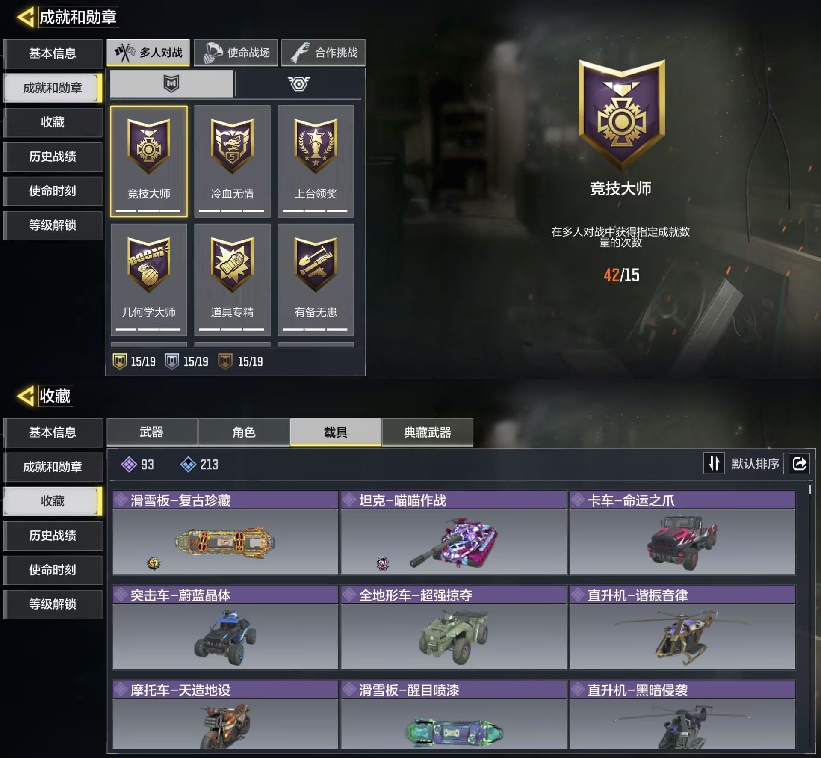This screenshot has width=821, height=758.
Task: Click the bronze medal count 15/19 filter
Action: point(241,361)
